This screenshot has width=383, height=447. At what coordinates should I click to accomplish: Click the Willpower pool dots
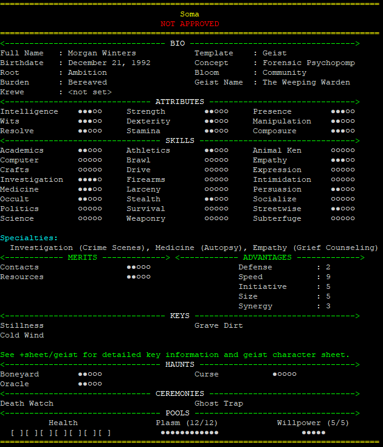pyautogui.click(x=314, y=432)
